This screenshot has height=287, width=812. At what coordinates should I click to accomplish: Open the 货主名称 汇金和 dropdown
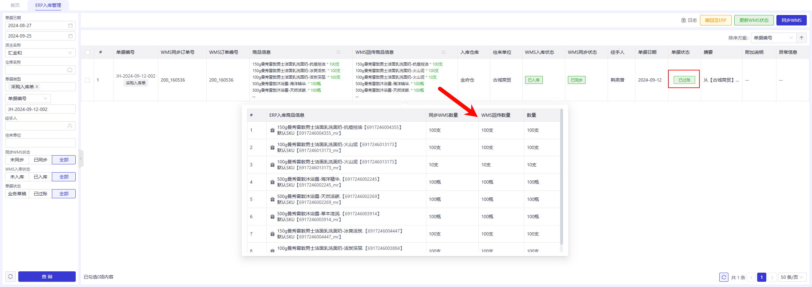tap(40, 53)
